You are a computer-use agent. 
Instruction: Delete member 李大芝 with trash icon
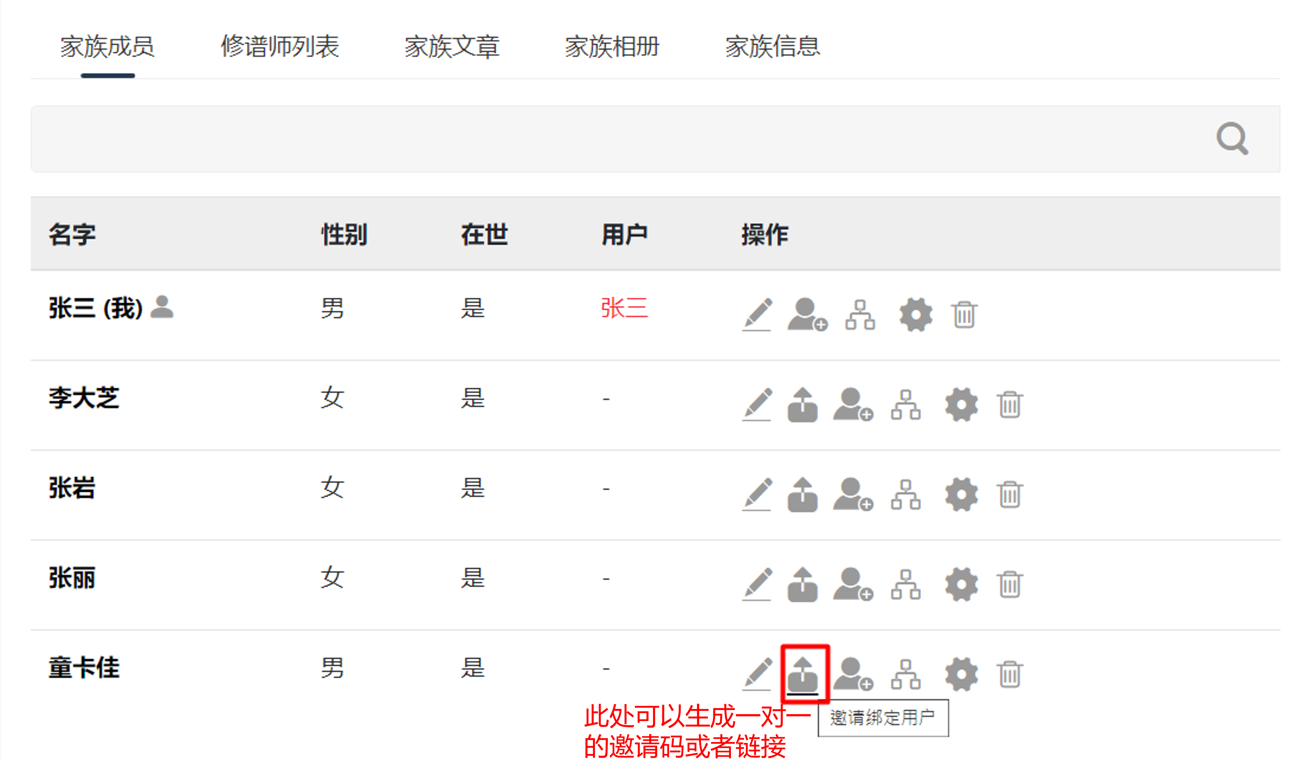(x=1010, y=404)
